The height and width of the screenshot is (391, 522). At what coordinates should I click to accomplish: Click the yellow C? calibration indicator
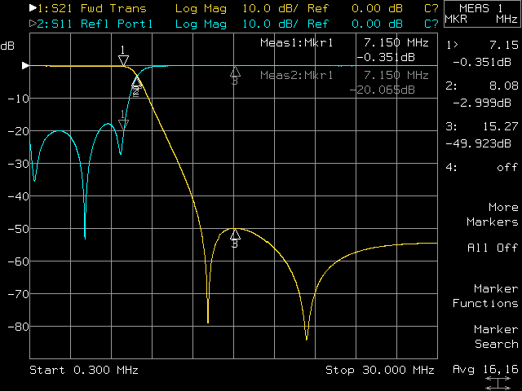point(431,8)
